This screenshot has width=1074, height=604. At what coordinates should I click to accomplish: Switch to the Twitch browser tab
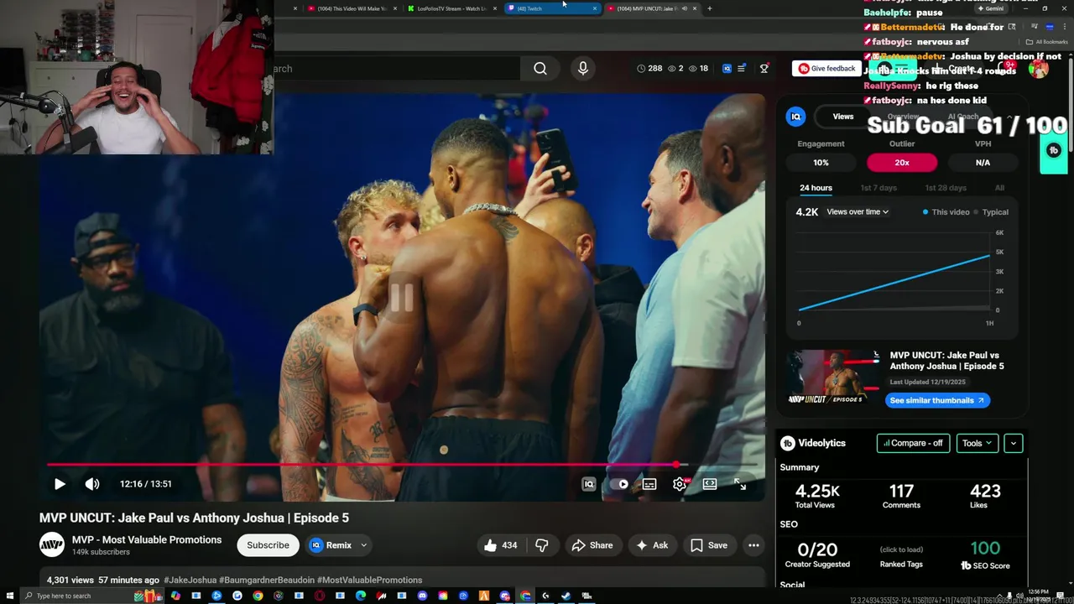552,8
